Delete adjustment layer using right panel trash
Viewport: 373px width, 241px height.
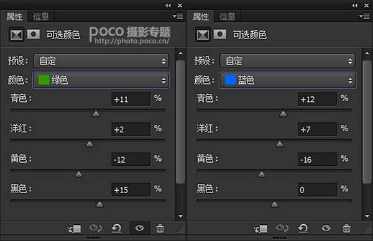[x=346, y=229]
